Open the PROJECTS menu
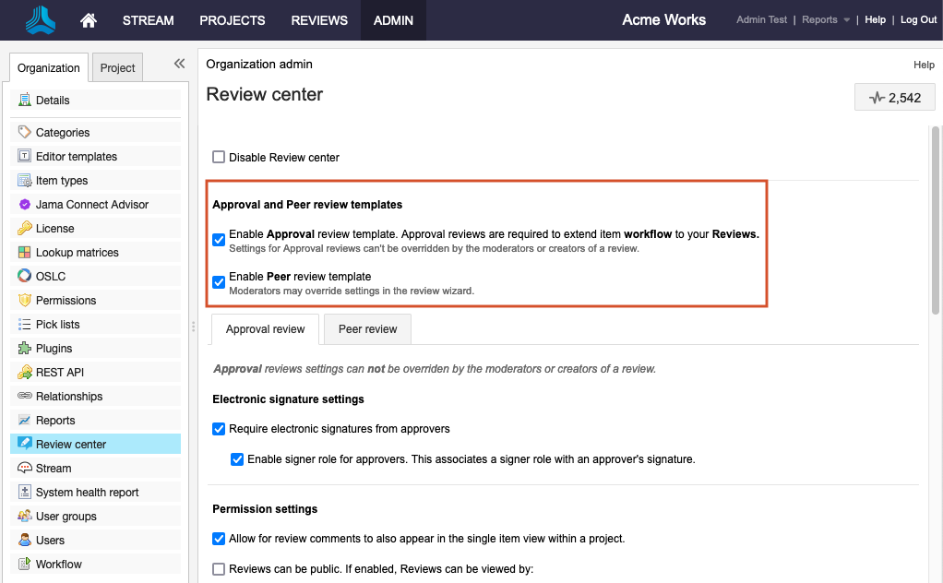Viewport: 943px width, 583px height. tap(232, 20)
